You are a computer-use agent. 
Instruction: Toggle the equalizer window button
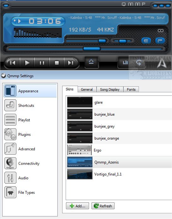pyautogui.click(x=146, y=41)
